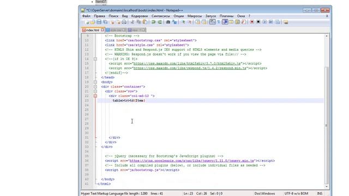
Task: Click the User Defined Language icon
Action: point(231,22)
